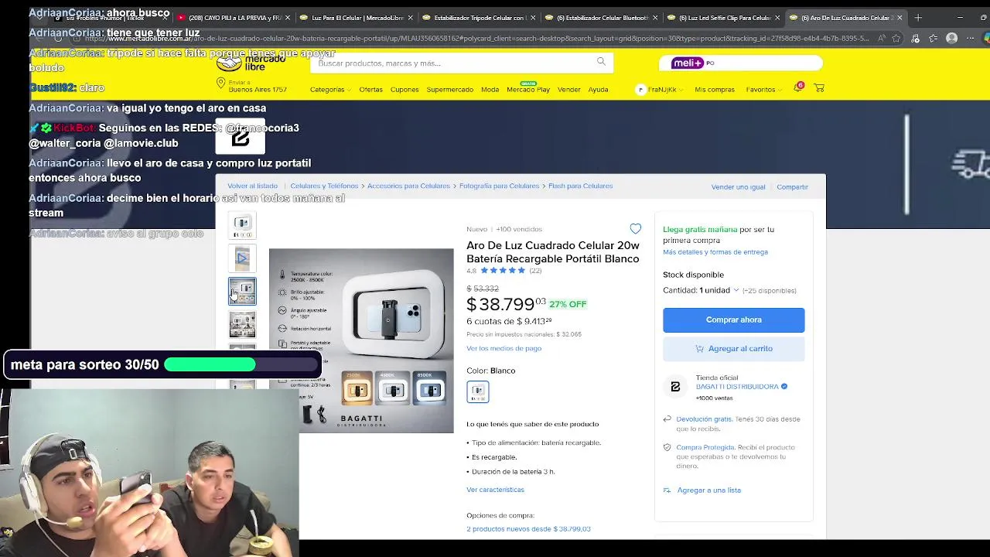
Task: Open Accesorios para Celulares breadcrumb
Action: pos(408,186)
